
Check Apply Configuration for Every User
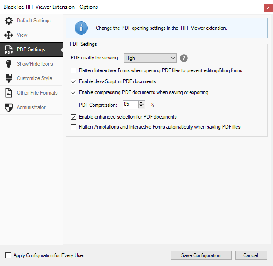[x=8, y=255]
